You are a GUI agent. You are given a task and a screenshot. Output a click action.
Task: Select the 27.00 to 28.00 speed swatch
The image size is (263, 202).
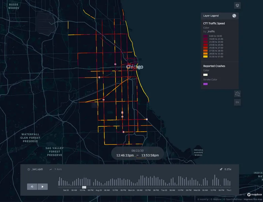[x=205, y=51]
